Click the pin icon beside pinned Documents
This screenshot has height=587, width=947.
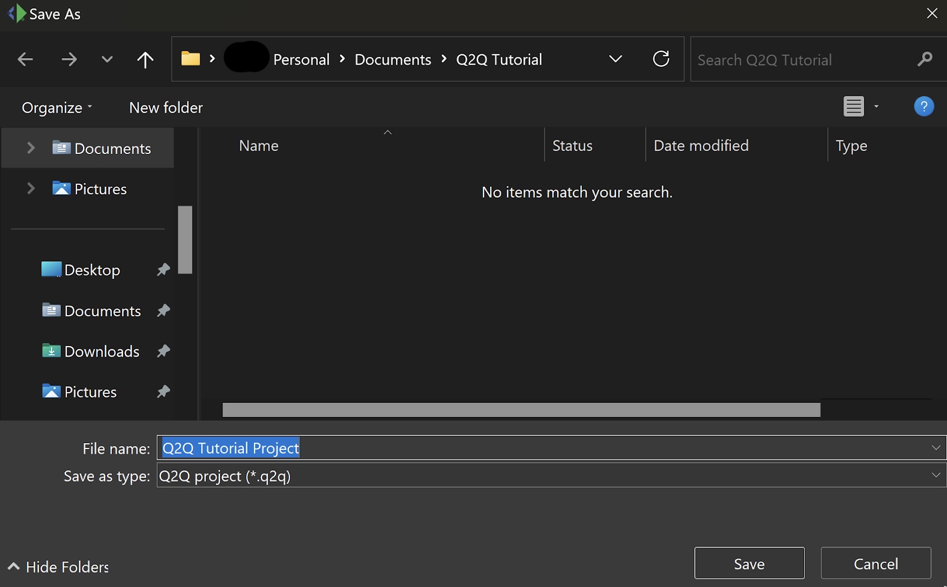click(163, 310)
